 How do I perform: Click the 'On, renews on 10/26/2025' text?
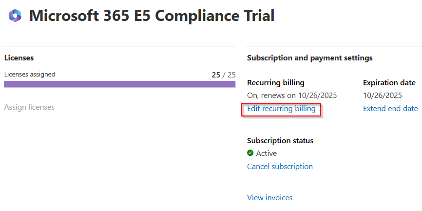click(x=292, y=95)
